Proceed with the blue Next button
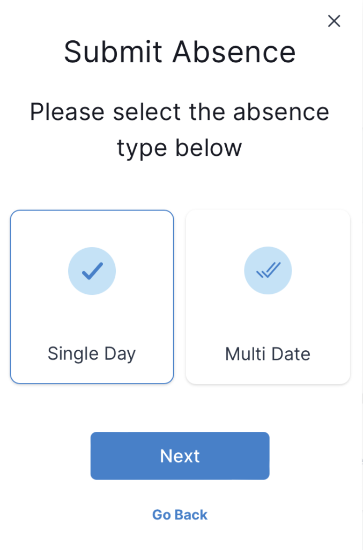Screen dimensions: 363x550 click(x=180, y=455)
